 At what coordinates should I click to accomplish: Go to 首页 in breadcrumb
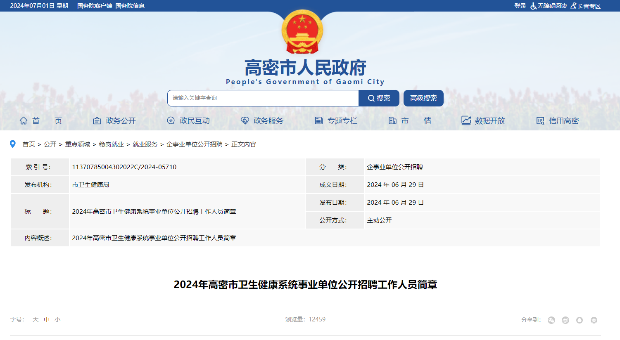29,144
